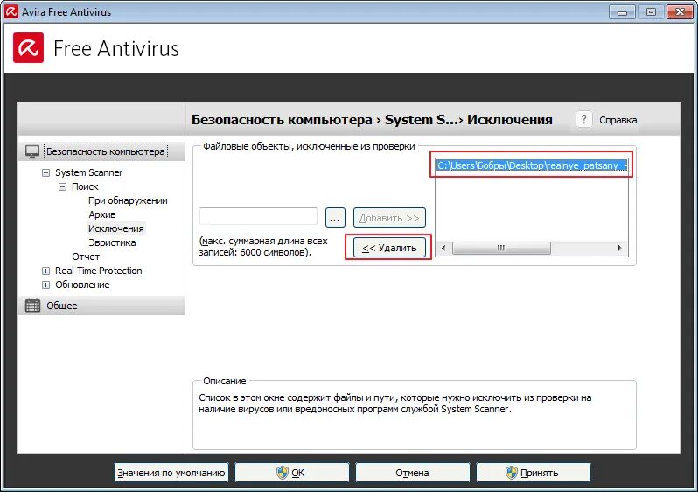Viewport: 698px width, 492px height.
Task: Click the Отмена button
Action: [413, 473]
